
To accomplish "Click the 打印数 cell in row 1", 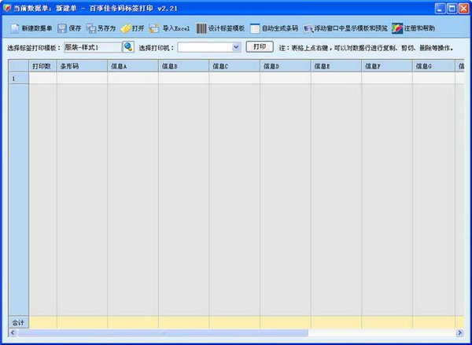I will [42, 79].
